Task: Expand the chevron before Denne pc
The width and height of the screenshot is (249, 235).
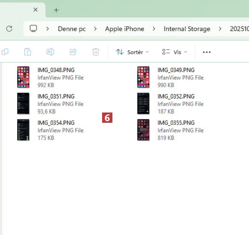Action: [47, 29]
